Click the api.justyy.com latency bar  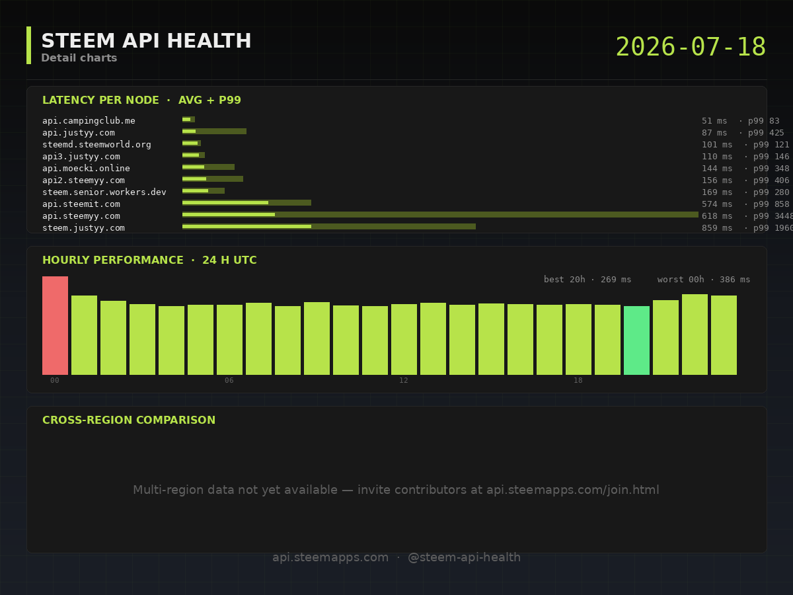(214, 132)
